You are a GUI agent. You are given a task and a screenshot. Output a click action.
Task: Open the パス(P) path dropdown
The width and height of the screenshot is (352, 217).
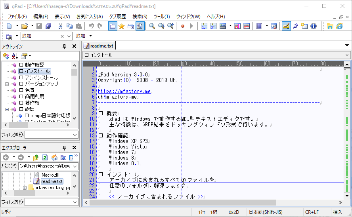click(75, 166)
